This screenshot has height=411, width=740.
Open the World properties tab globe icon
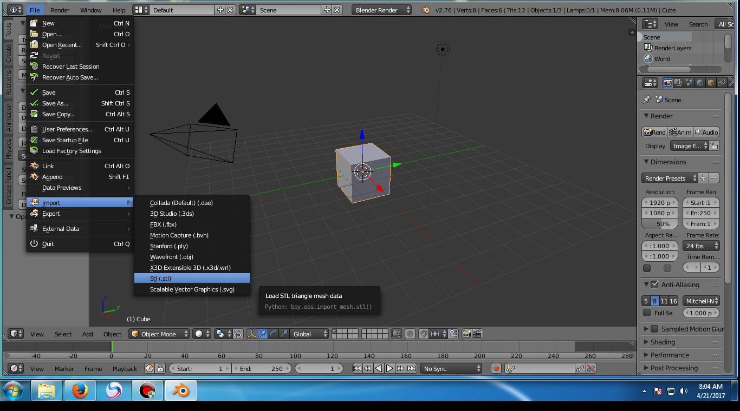click(700, 83)
